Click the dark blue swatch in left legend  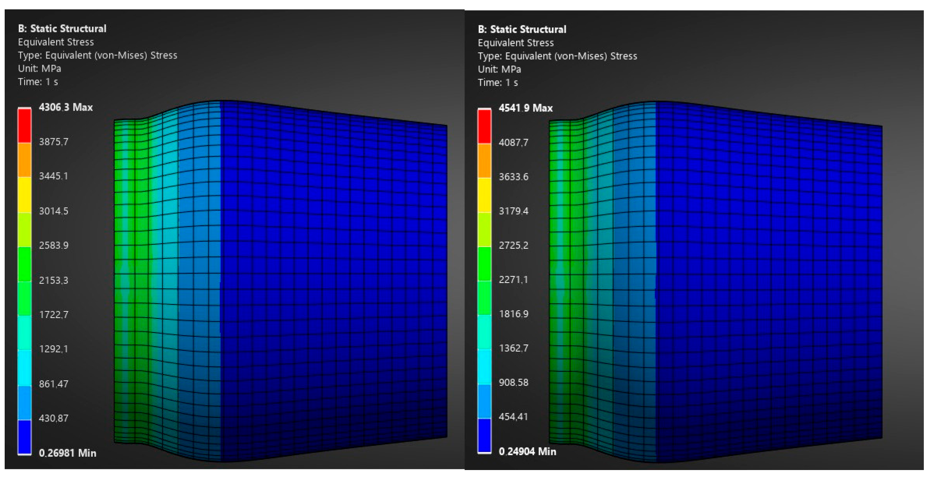pyautogui.click(x=24, y=437)
